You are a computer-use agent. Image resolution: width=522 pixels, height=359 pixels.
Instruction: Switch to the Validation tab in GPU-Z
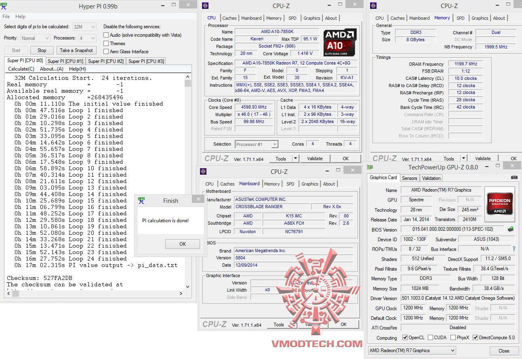coord(431,178)
